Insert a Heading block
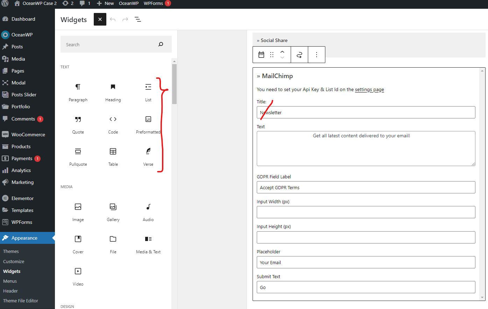 (113, 92)
